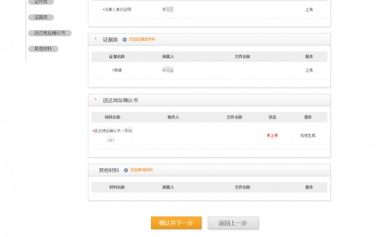The width and height of the screenshot is (391, 237).
Task: Select 其他材料 in sidebar navigation
Action: tap(43, 49)
